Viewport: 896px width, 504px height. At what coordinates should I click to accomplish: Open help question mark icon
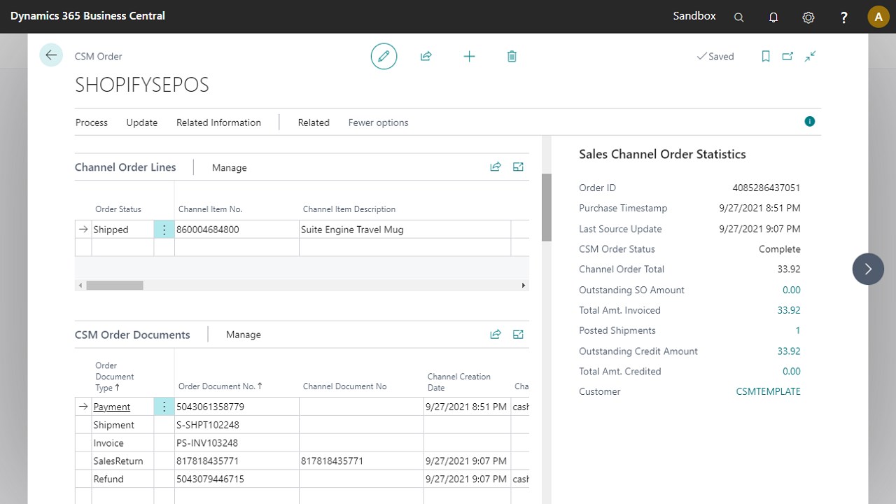coord(844,17)
